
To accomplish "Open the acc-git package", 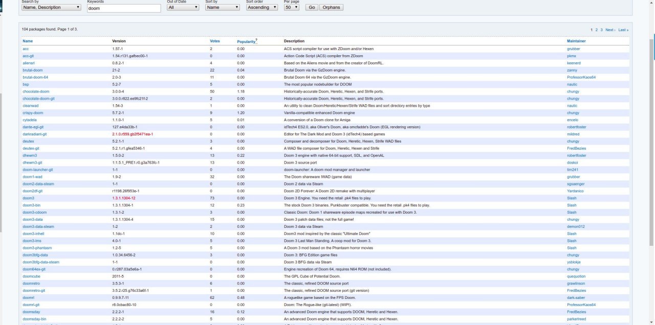I will 28,56.
